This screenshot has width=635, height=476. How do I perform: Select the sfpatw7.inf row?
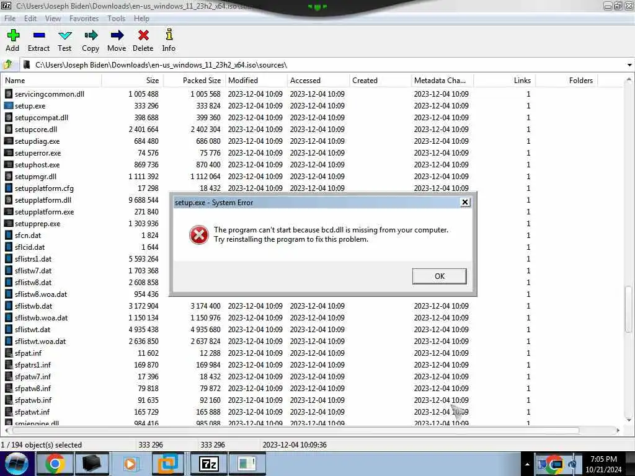pos(312,376)
